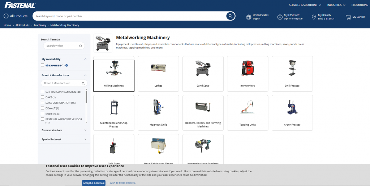Check the C.H. HANSON/PALMGREN brand filter
370x186 pixels.
43,91
